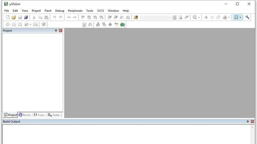Viewport: 257px width, 144px height.
Task: Open the debug session dropdown arrow
Action: (199, 17)
